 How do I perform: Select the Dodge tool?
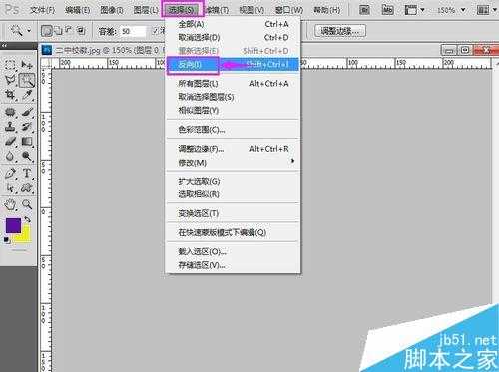pyautogui.click(x=27, y=156)
